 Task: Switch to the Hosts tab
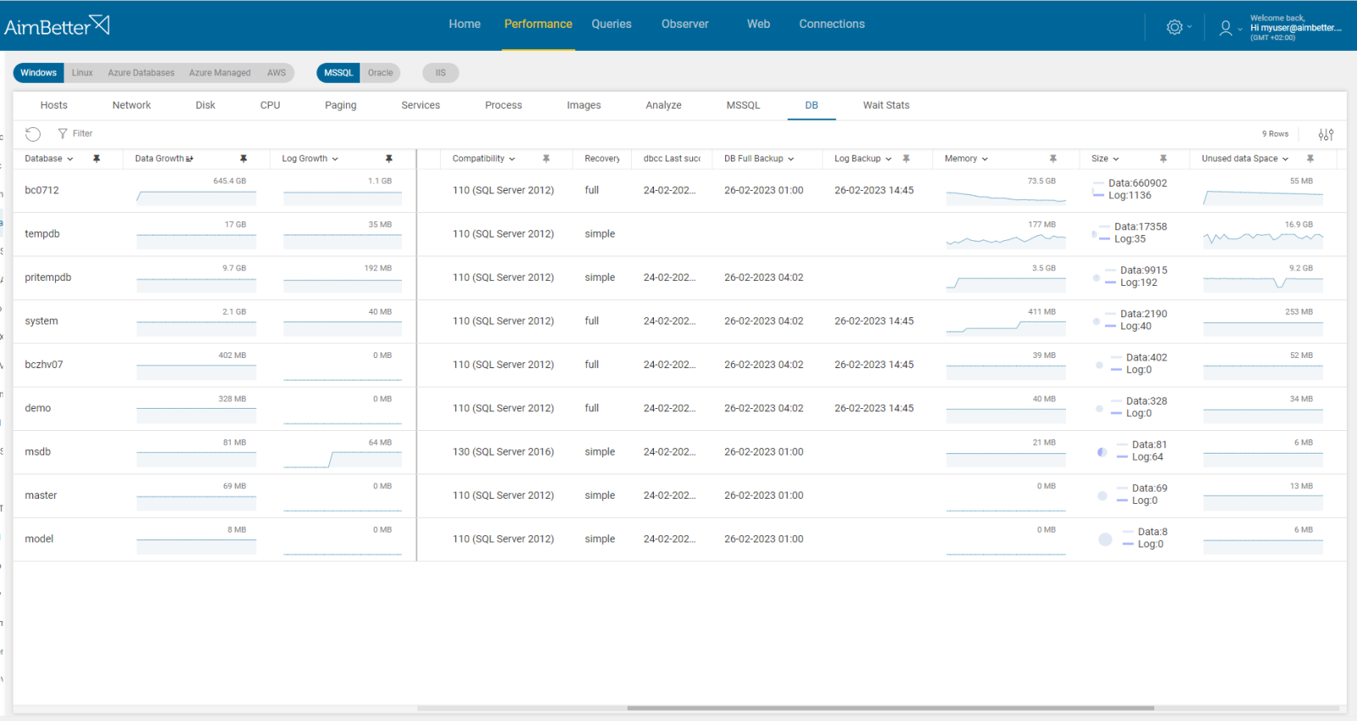(53, 105)
